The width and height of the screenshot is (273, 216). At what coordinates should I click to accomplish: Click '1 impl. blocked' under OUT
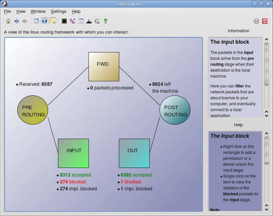136,189
